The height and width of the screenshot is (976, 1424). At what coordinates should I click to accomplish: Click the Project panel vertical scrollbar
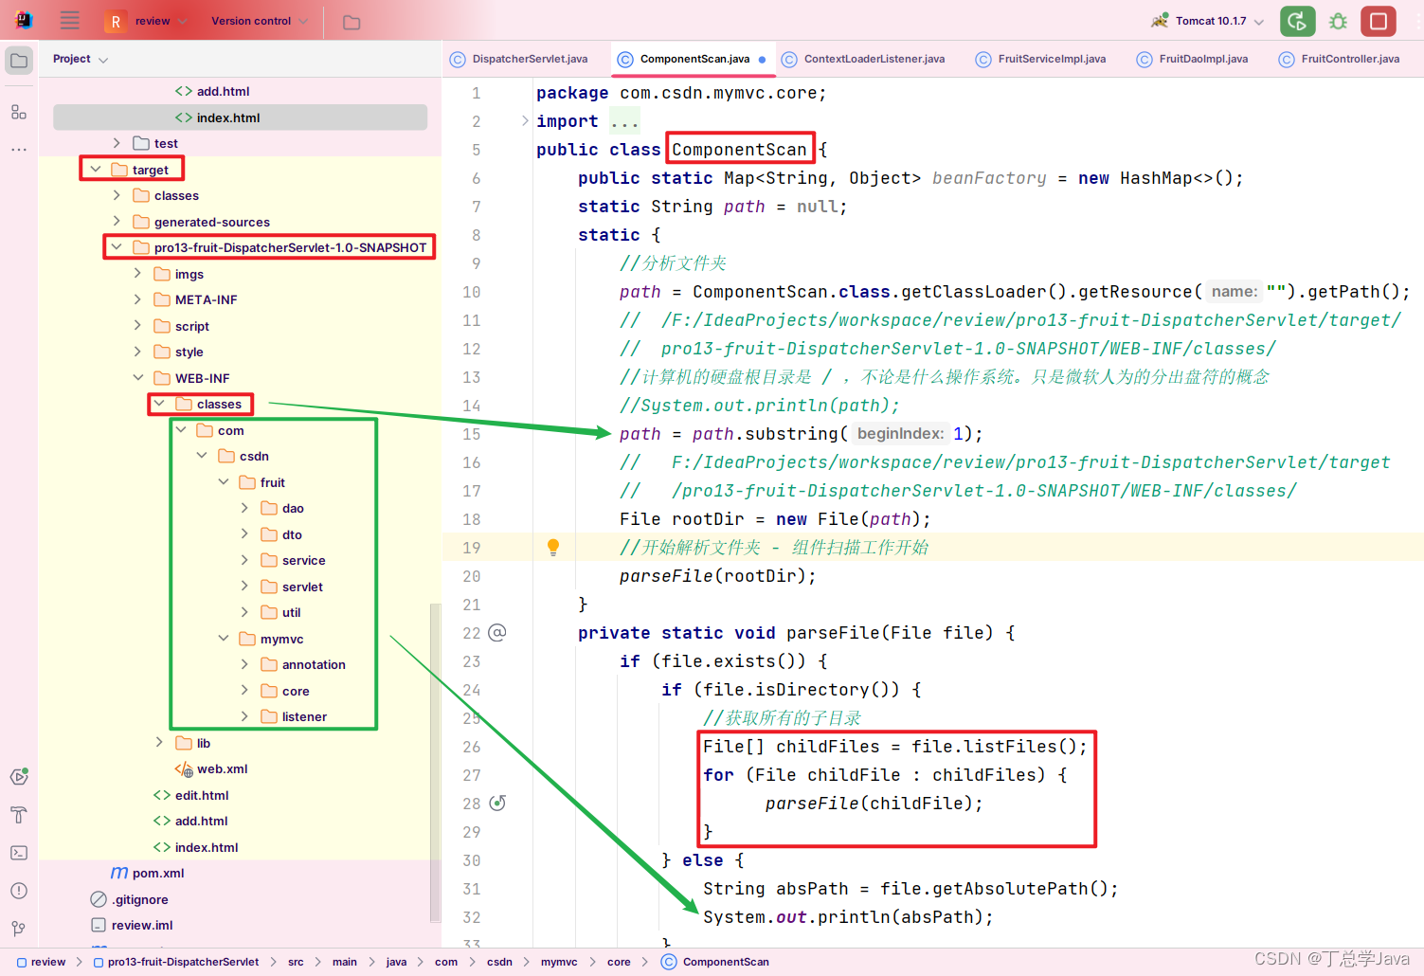[435, 761]
